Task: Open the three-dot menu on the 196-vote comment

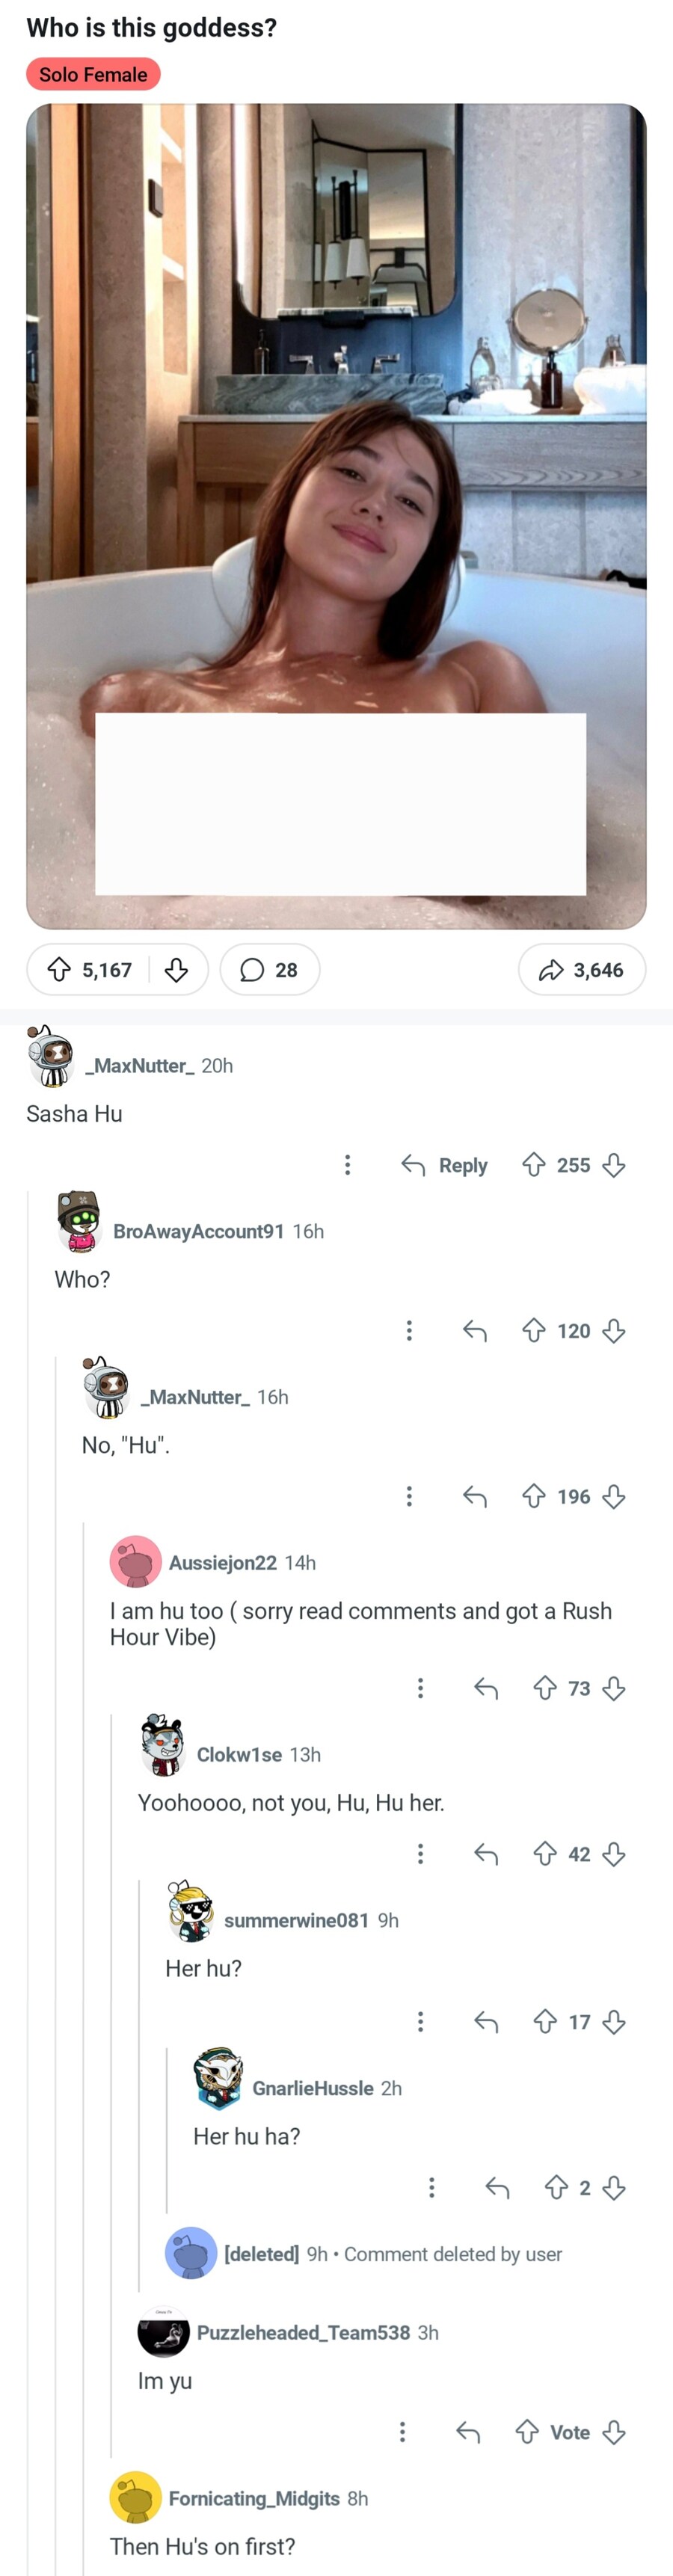Action: (x=409, y=1496)
